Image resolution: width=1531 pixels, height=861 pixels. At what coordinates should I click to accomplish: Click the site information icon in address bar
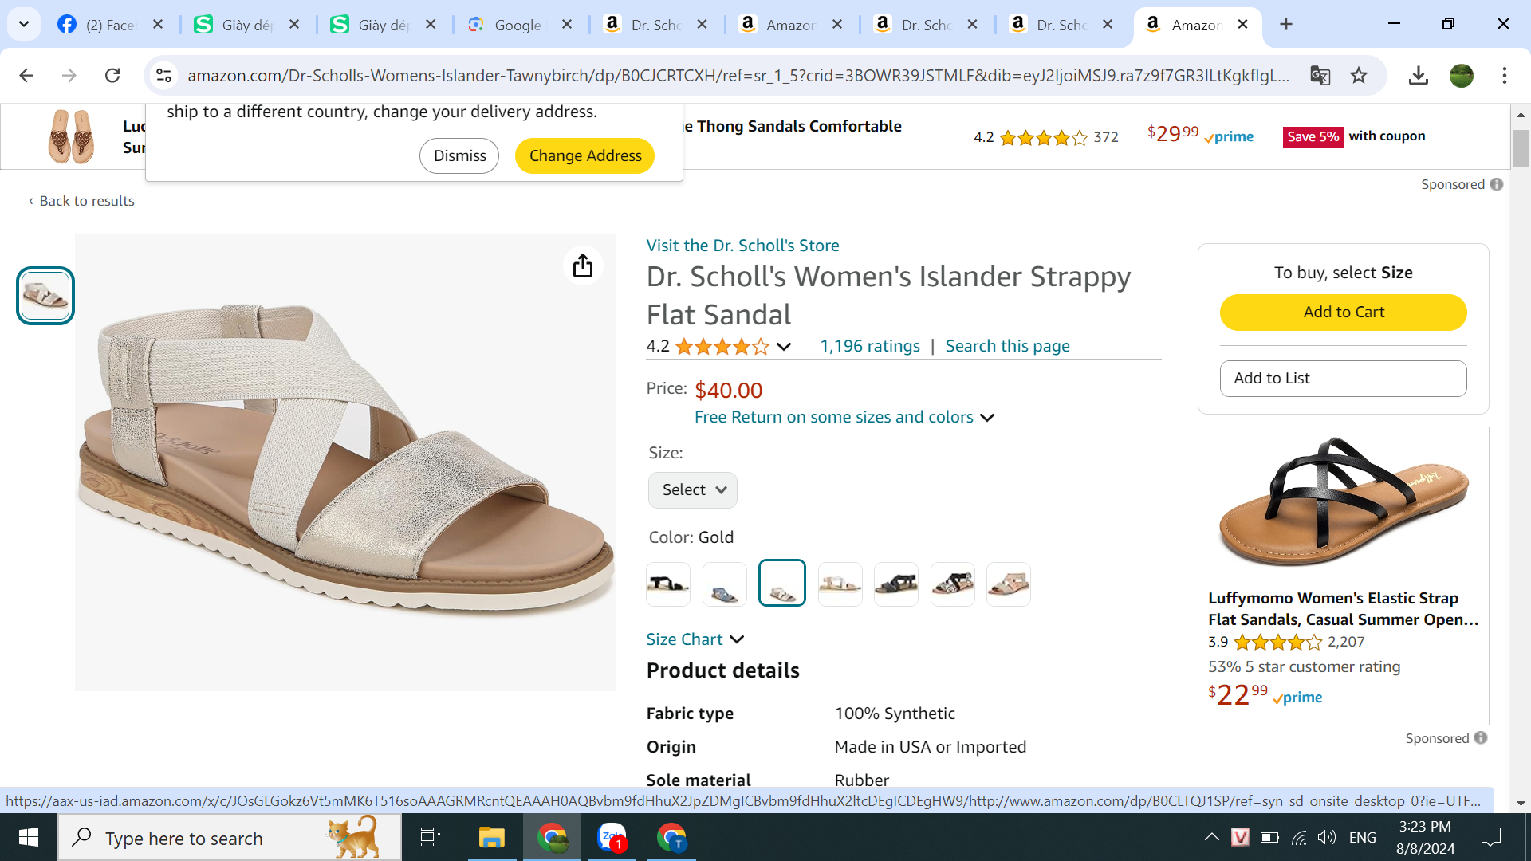click(163, 76)
